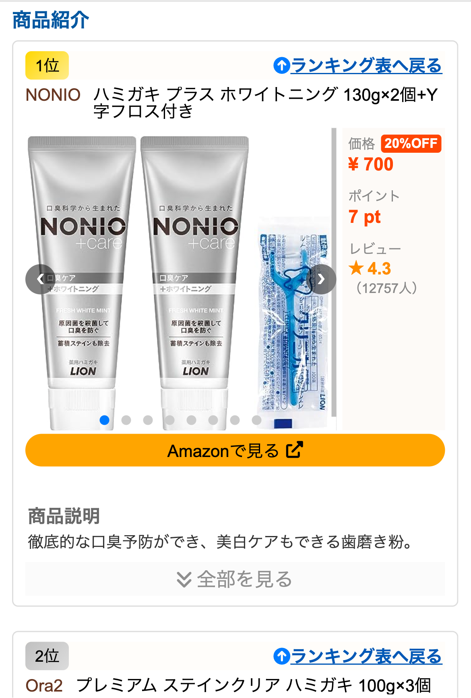The image size is (471, 698).
Task: Click the up-arrow icon in the 2位 card
Action: (282, 656)
